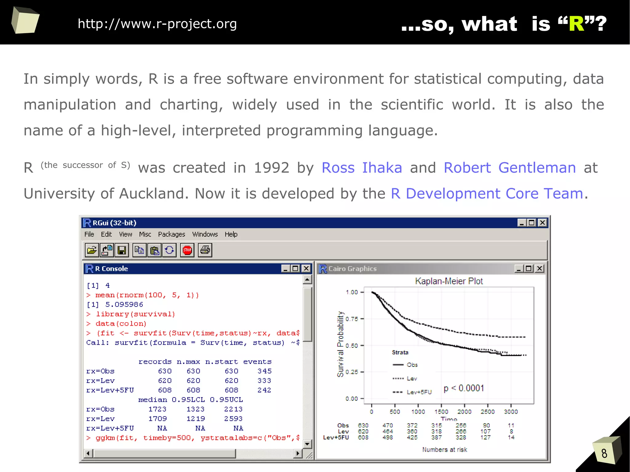This screenshot has height=472, width=630.
Task: Click the 'Survival Probability' axis label
Action: pos(340,344)
